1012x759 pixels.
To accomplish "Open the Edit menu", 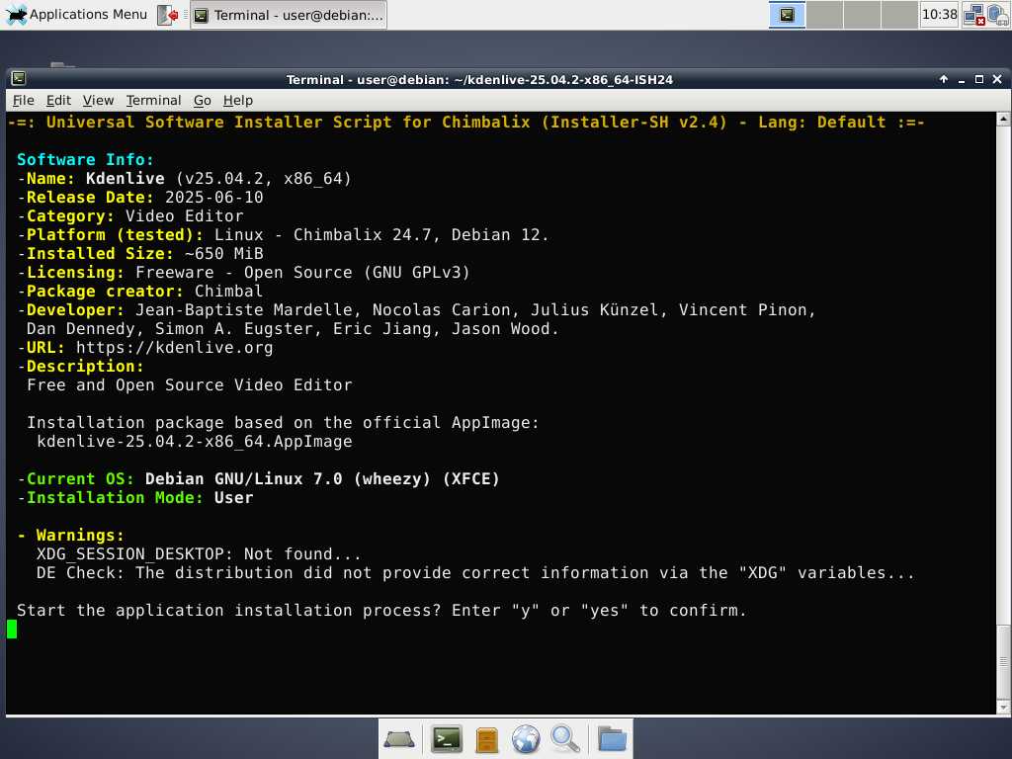I will click(x=58, y=100).
